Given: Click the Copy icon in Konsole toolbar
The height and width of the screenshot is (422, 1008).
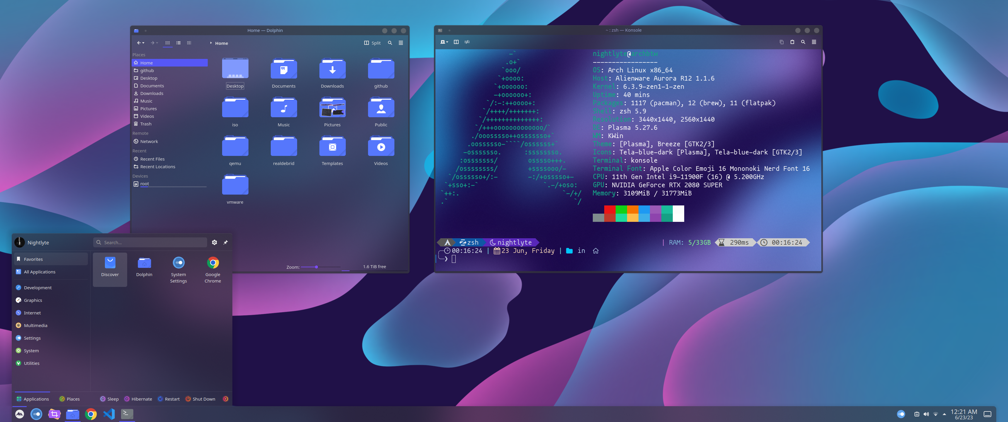Looking at the screenshot, I should coord(781,42).
